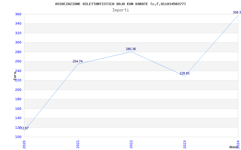This screenshot has height=150, width=241.
Task: Click y-axis value 260
Action: 18,61
